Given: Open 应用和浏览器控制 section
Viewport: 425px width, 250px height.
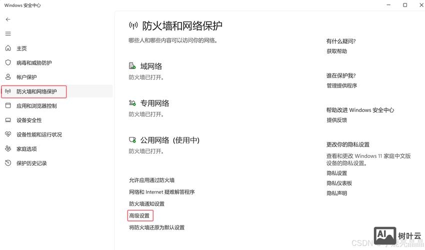Looking at the screenshot, I should click(x=36, y=105).
